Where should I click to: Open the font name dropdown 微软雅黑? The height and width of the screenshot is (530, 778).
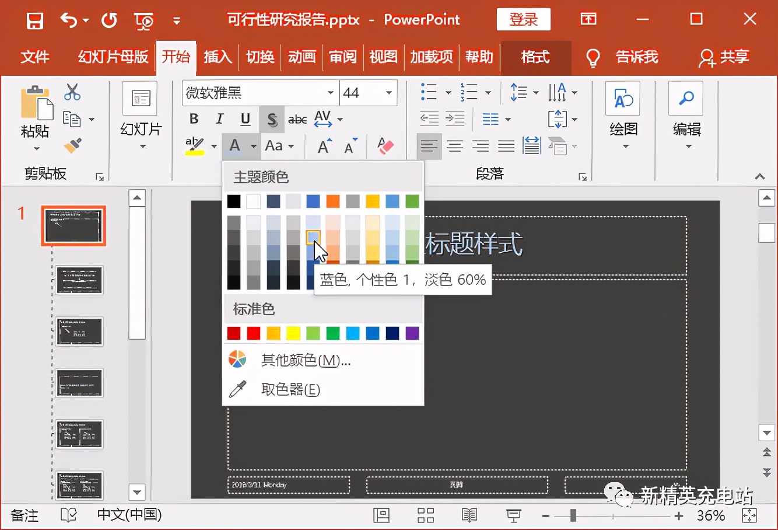(x=330, y=93)
